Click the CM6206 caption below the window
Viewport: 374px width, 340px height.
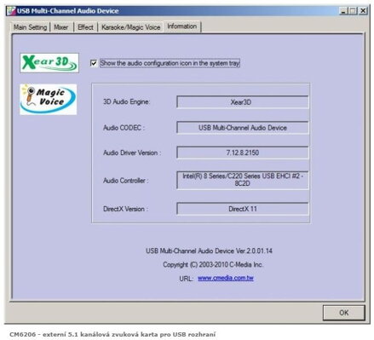tap(112, 334)
